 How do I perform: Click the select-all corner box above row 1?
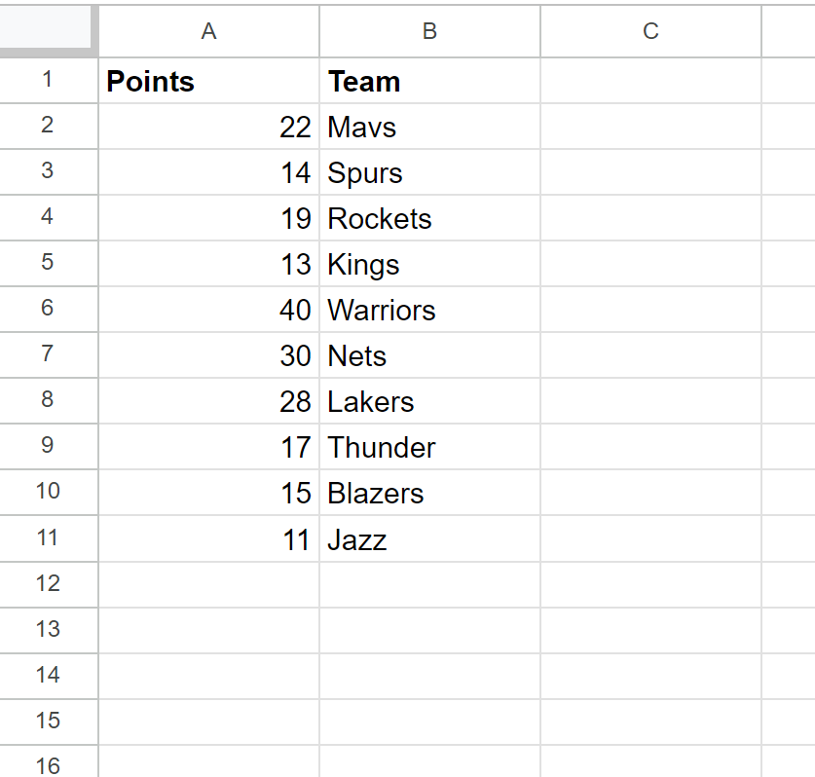click(x=49, y=31)
